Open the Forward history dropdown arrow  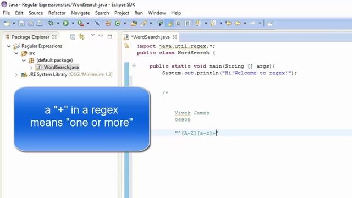click(260, 23)
